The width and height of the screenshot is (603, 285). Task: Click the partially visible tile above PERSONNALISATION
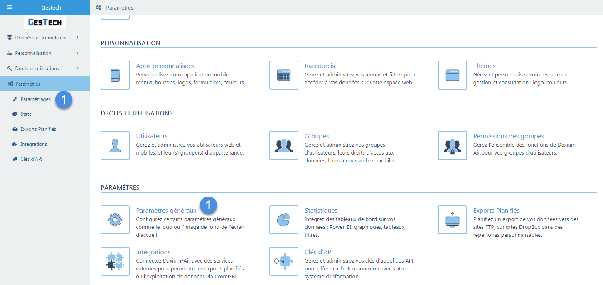(115, 17)
